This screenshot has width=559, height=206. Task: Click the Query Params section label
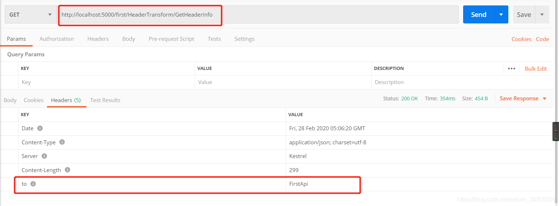(x=26, y=54)
